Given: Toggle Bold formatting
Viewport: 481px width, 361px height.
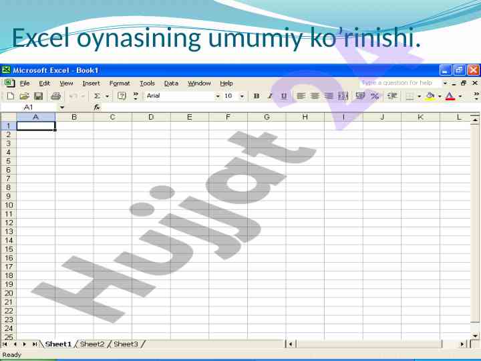Looking at the screenshot, I should pos(257,96).
